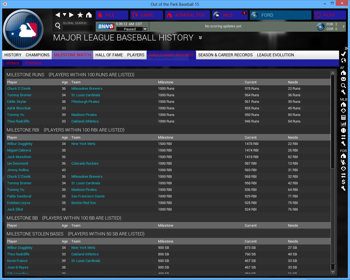
Task: Click the bookmarks star icon
Action: [80, 15]
